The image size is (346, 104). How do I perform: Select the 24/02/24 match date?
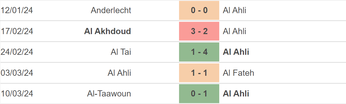tap(17, 52)
